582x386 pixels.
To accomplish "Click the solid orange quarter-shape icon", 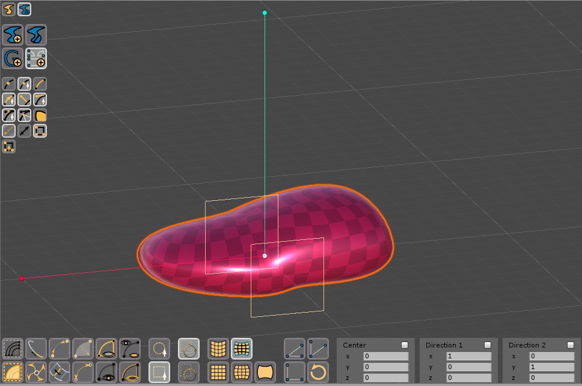I will tap(40, 115).
